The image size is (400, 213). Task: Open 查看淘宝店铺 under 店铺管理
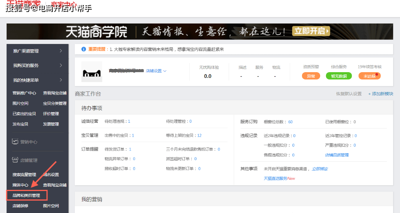55,185
